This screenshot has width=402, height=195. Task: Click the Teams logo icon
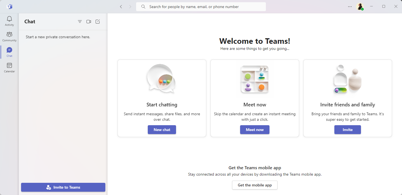9,7
